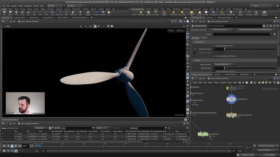Select the transform1 node
Viewport: 280px width, 157px height.
[231, 99]
